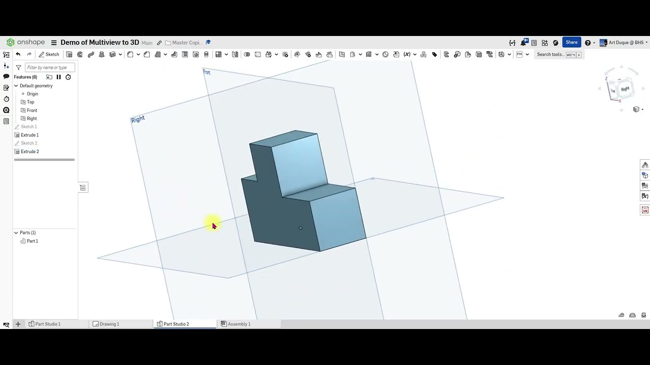The image size is (650, 365).
Task: Select the Mirror tool
Action: point(235,54)
